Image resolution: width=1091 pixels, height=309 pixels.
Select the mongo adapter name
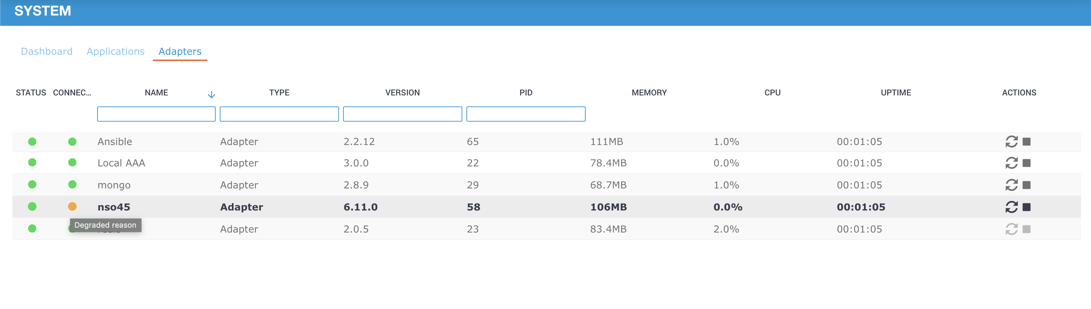click(x=114, y=185)
